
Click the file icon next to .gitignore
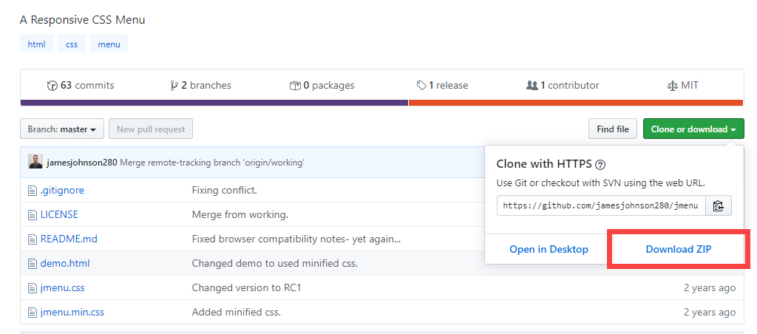pyautogui.click(x=33, y=191)
